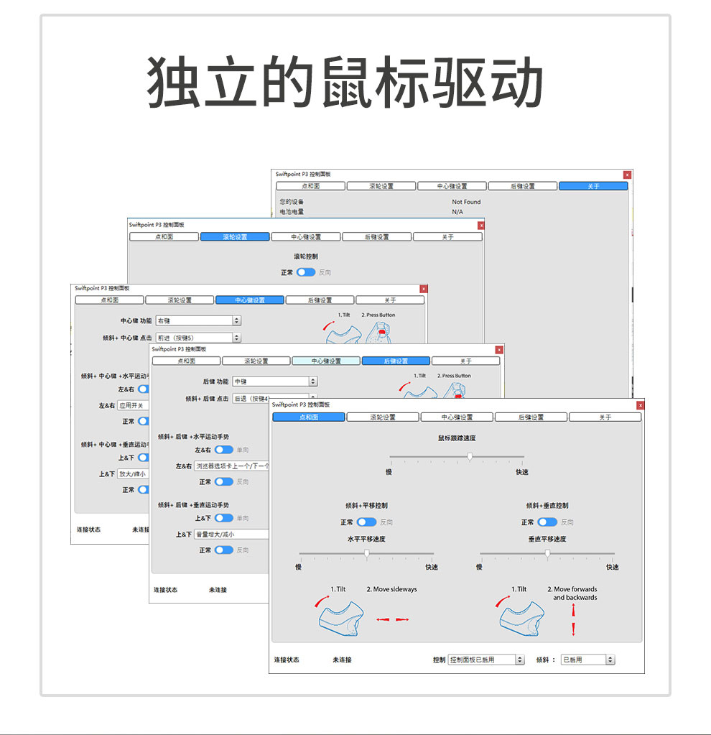
Task: Select the active 关于 tab in rearmost window
Action: [593, 186]
